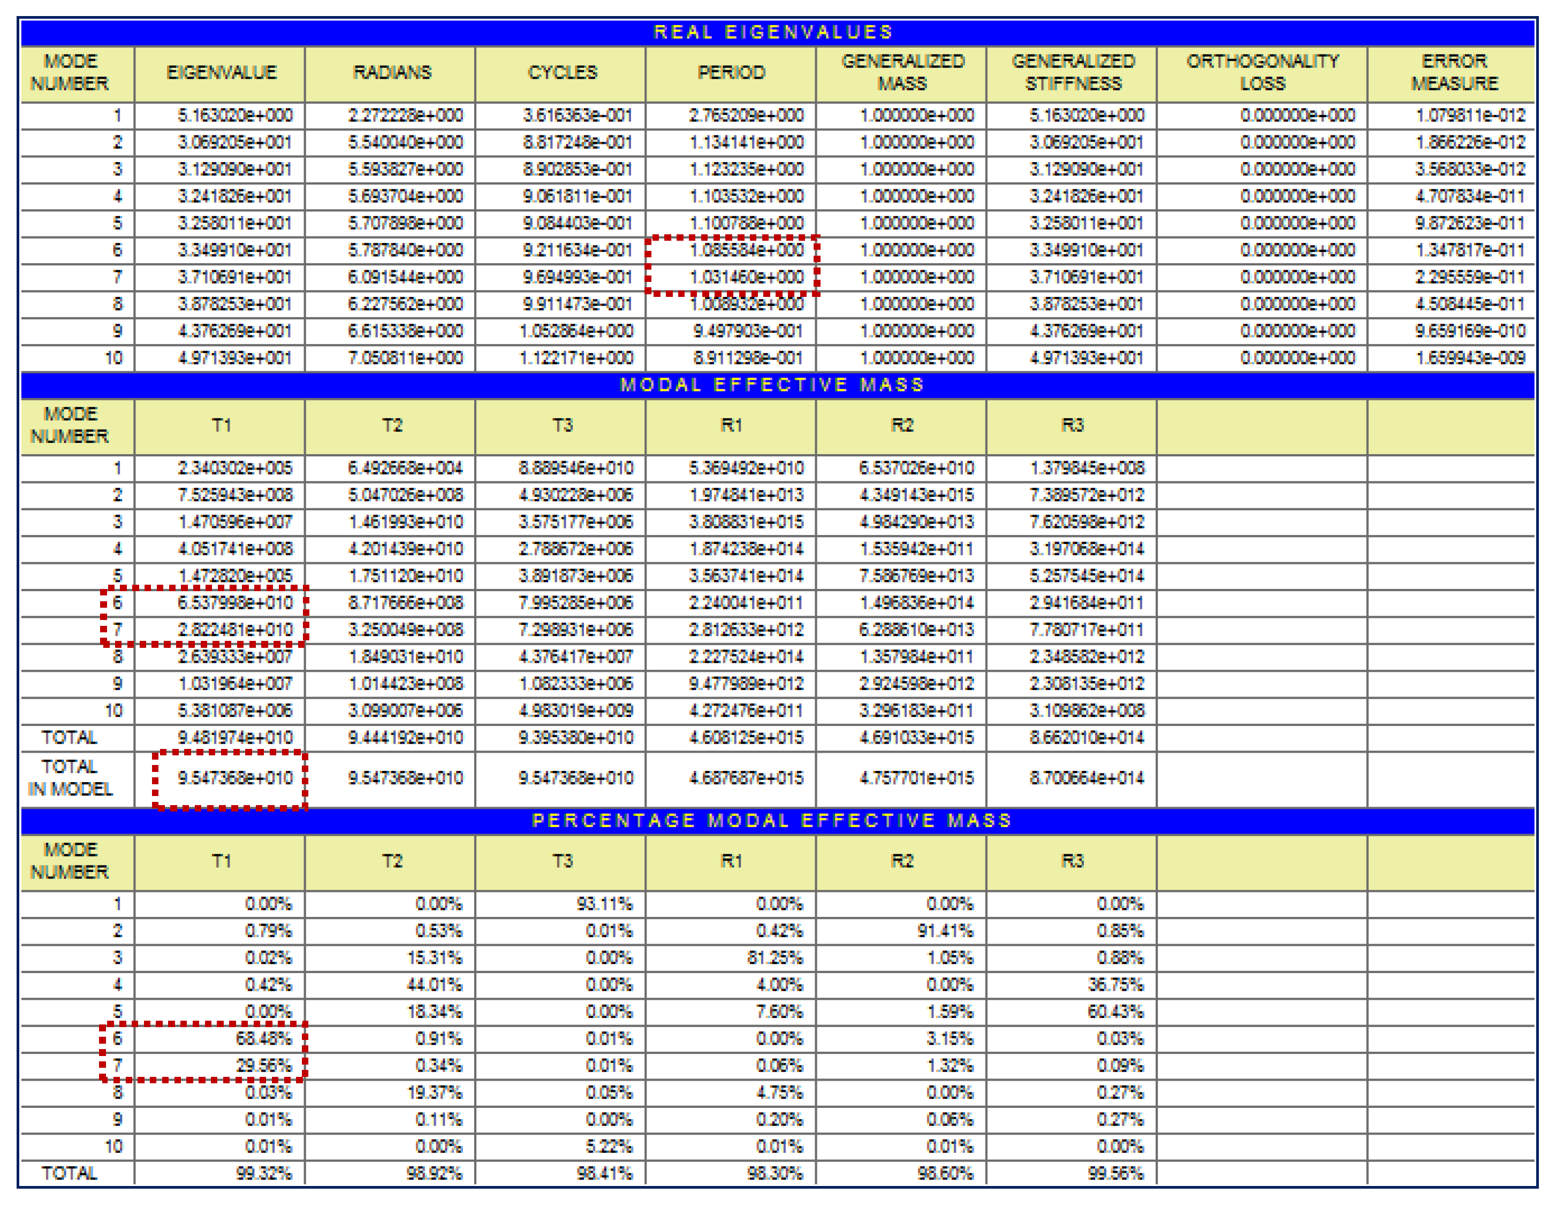Select mode 7 T1 effective mass 2.822481e+010
The image size is (1556, 1209).
(x=235, y=630)
